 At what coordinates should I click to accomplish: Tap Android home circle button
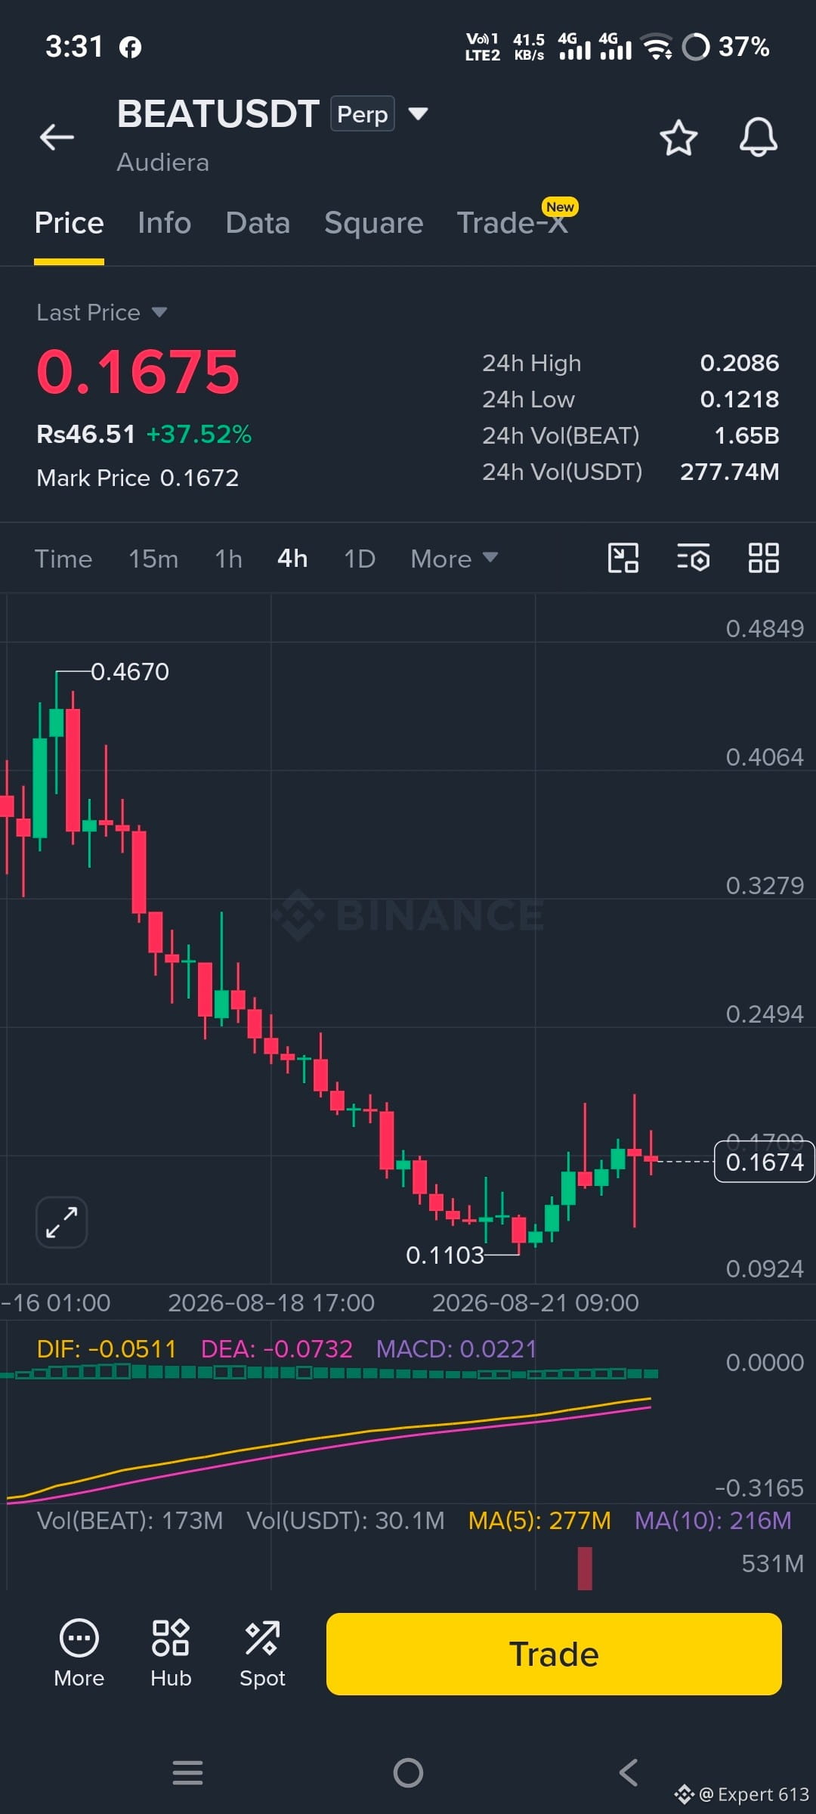pos(408,1772)
